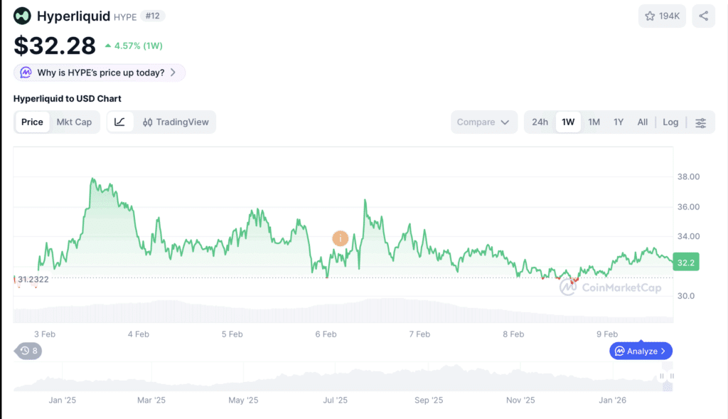The height and width of the screenshot is (419, 728).
Task: Click the Analyze button arrow
Action: click(x=663, y=351)
